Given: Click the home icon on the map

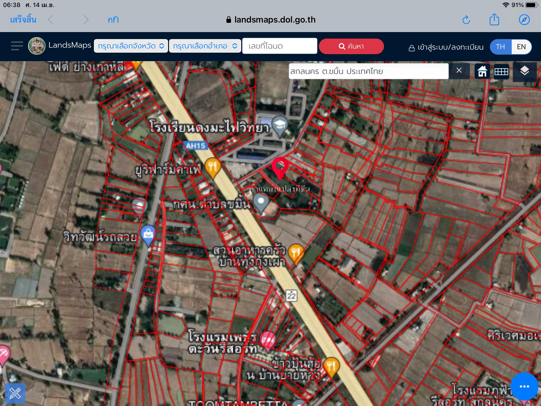Looking at the screenshot, I should (482, 72).
